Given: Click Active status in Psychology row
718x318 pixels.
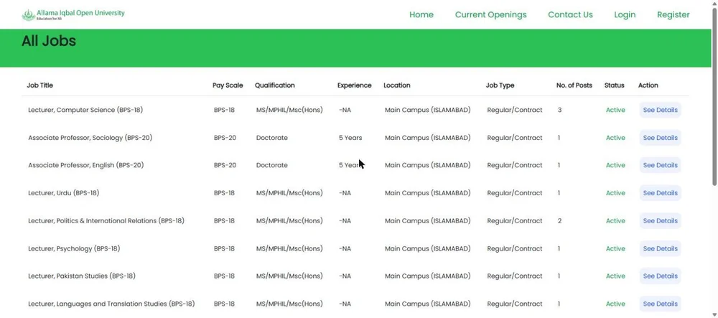Looking at the screenshot, I should pyautogui.click(x=615, y=248).
